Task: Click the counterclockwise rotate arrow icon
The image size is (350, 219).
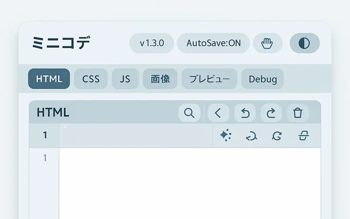Action: click(251, 136)
